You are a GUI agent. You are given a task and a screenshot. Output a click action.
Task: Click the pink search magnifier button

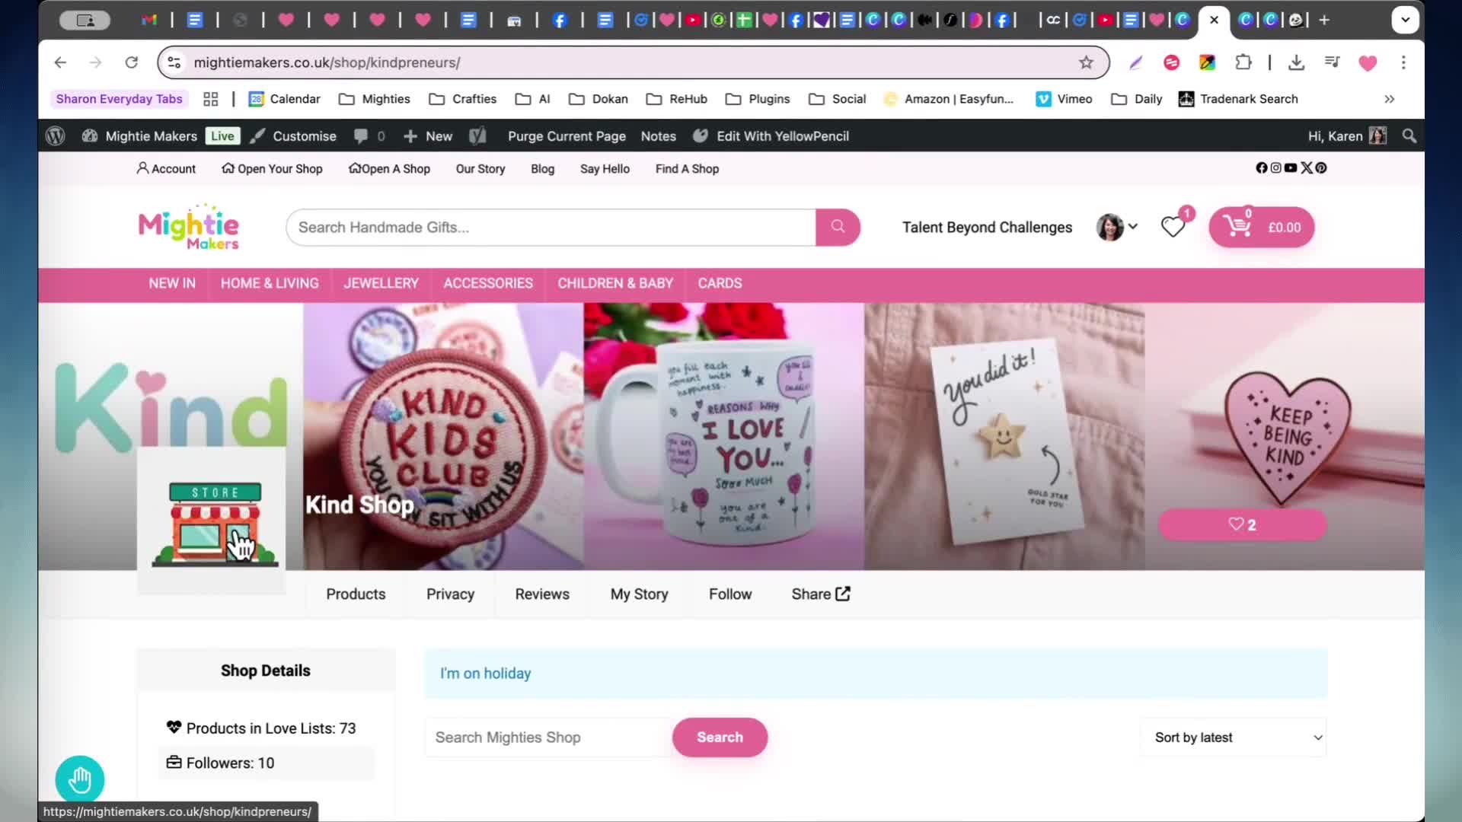click(838, 227)
